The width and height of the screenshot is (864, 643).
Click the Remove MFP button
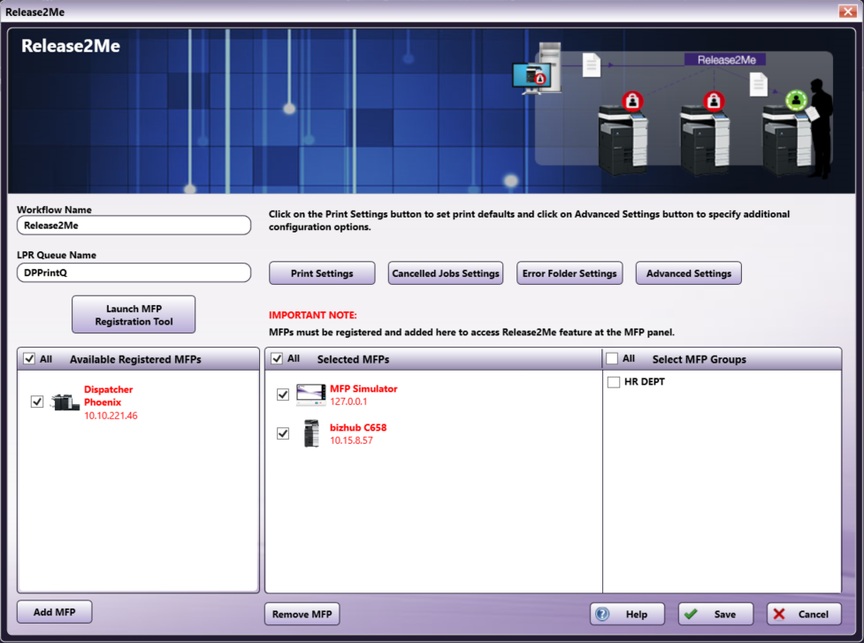click(x=302, y=614)
